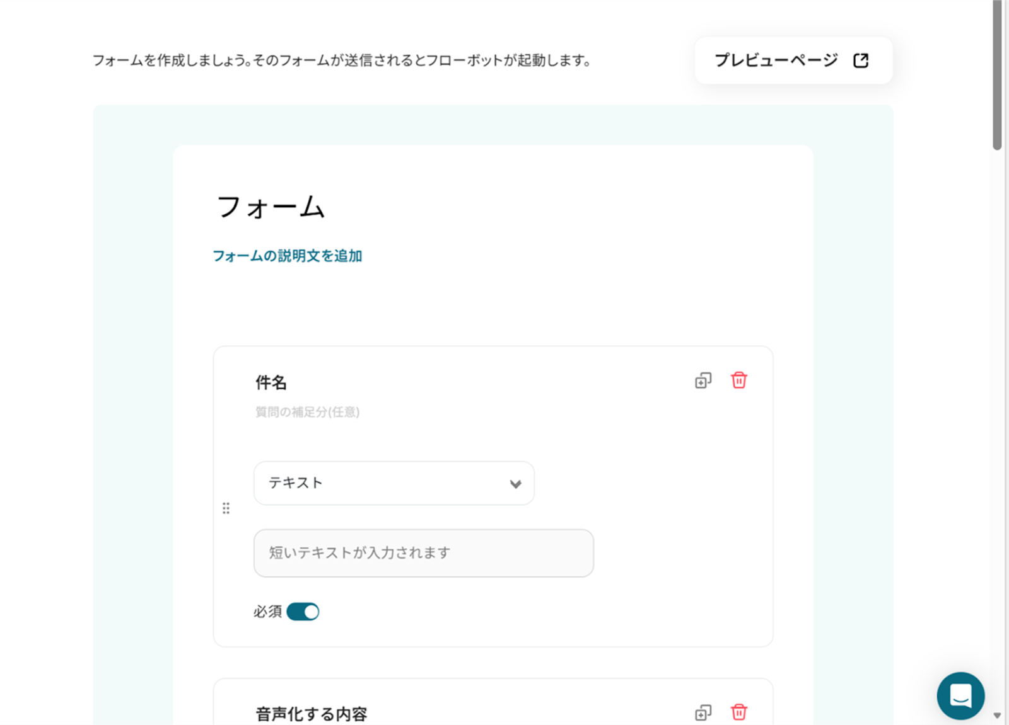The image size is (1009, 725).
Task: Delete the 件名 question
Action: [738, 380]
